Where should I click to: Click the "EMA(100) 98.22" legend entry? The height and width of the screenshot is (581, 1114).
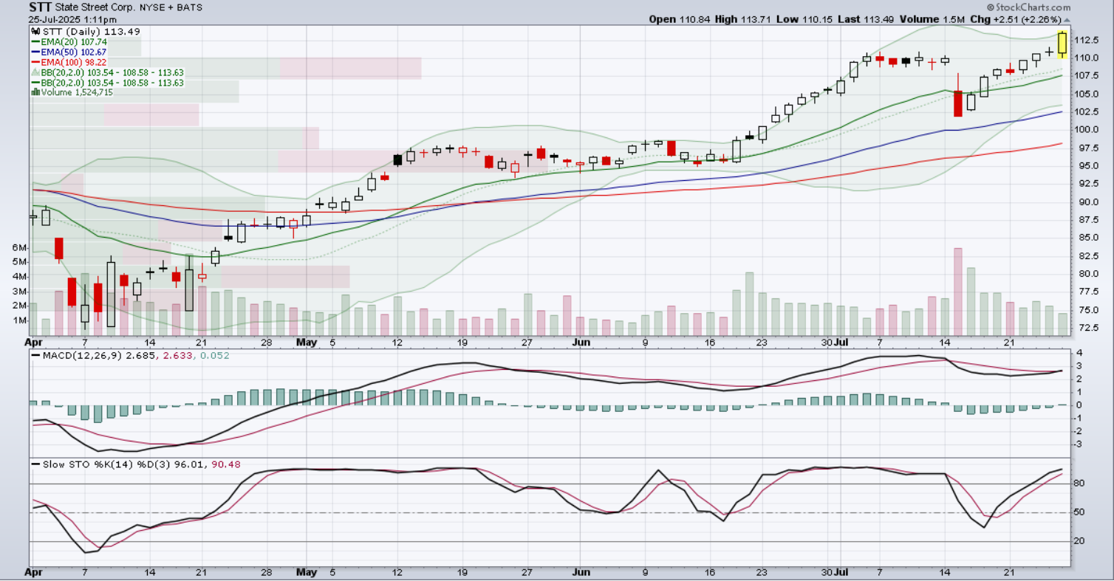[x=74, y=62]
